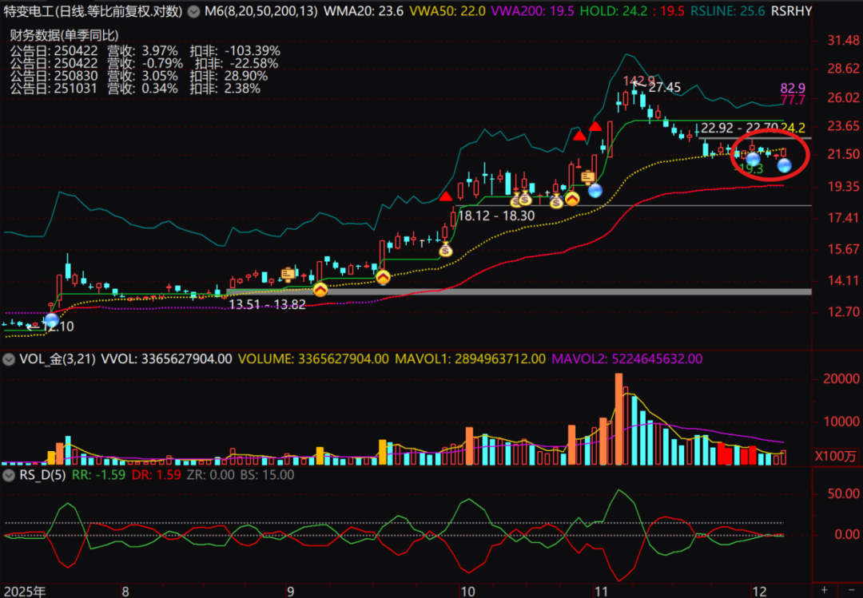Click the BS: 15.00 value

[x=267, y=475]
